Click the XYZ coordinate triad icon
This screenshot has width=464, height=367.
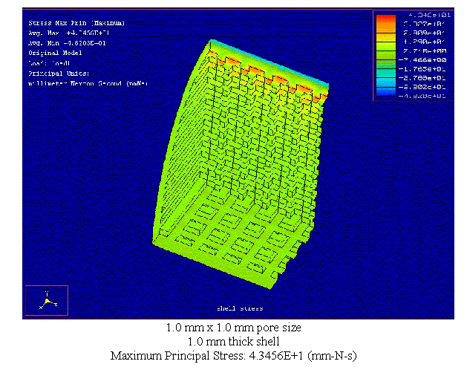tap(46, 300)
